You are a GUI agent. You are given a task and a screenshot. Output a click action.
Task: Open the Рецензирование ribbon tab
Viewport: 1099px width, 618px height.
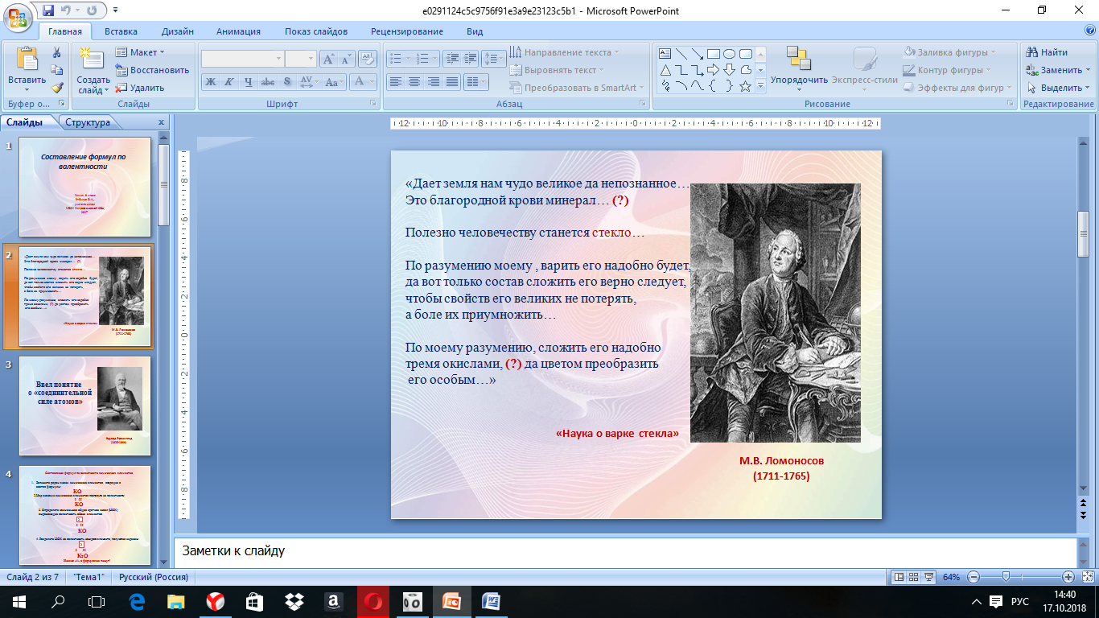click(407, 31)
